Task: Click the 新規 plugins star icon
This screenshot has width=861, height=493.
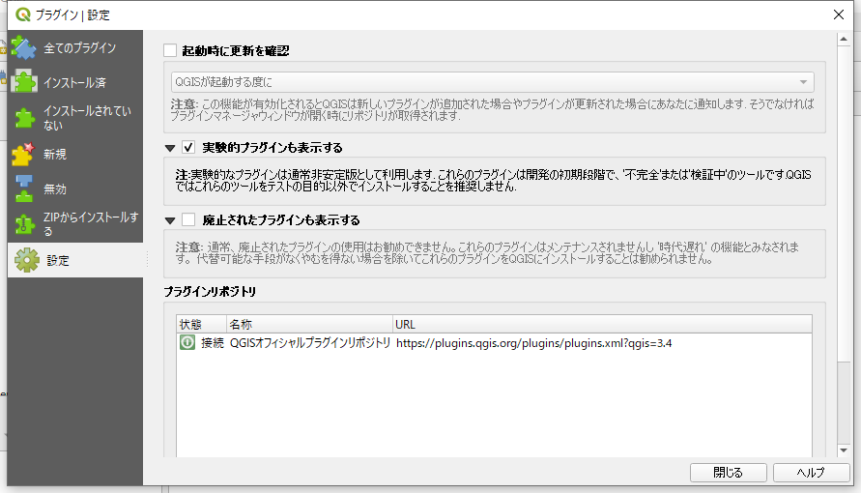Action: [x=23, y=154]
